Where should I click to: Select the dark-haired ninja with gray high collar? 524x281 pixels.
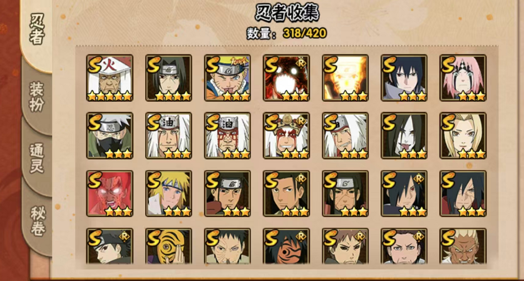[404, 78]
